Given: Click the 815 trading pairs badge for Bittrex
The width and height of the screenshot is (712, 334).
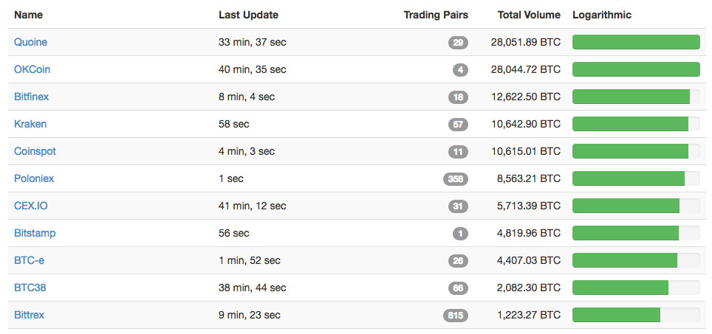Looking at the screenshot, I should click(x=456, y=315).
